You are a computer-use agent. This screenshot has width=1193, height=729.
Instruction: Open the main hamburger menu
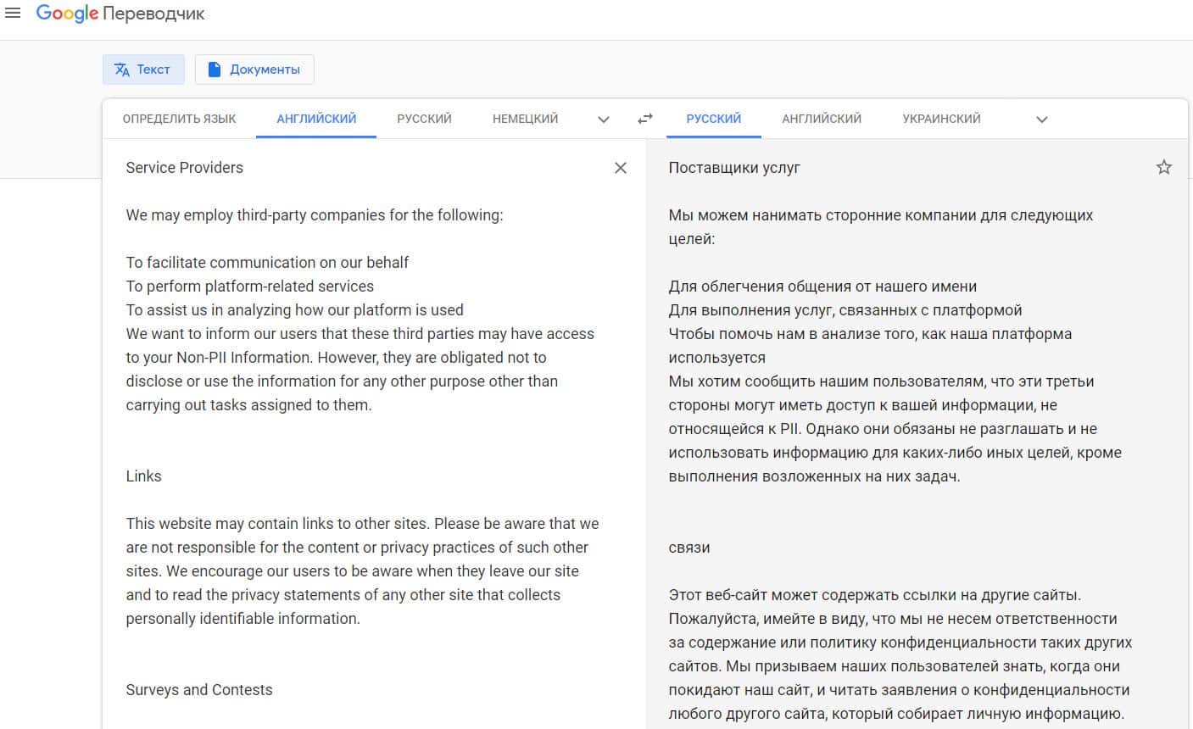(x=13, y=14)
